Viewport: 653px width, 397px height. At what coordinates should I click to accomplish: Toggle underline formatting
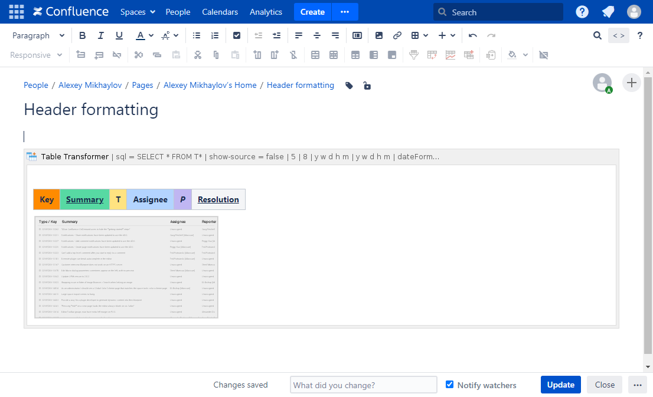[x=119, y=36]
